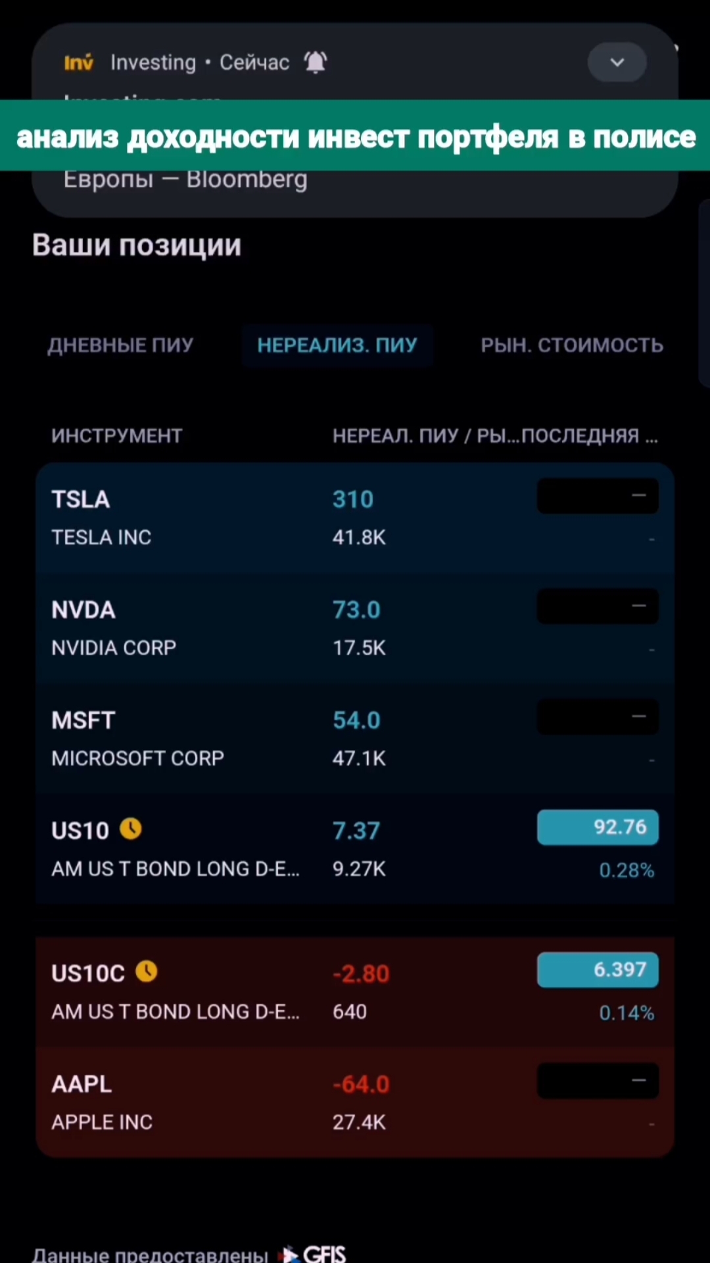Click the TSLA last price placeholder box
The width and height of the screenshot is (710, 1263).
coord(598,496)
